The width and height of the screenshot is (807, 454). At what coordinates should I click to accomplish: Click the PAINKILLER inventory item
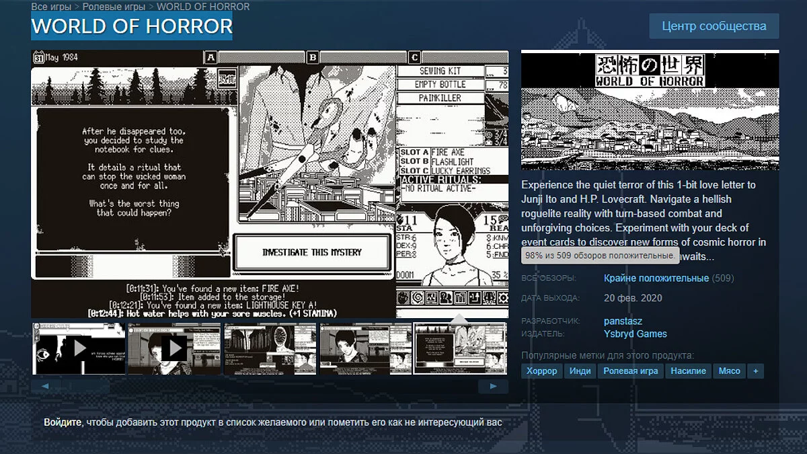coord(442,98)
